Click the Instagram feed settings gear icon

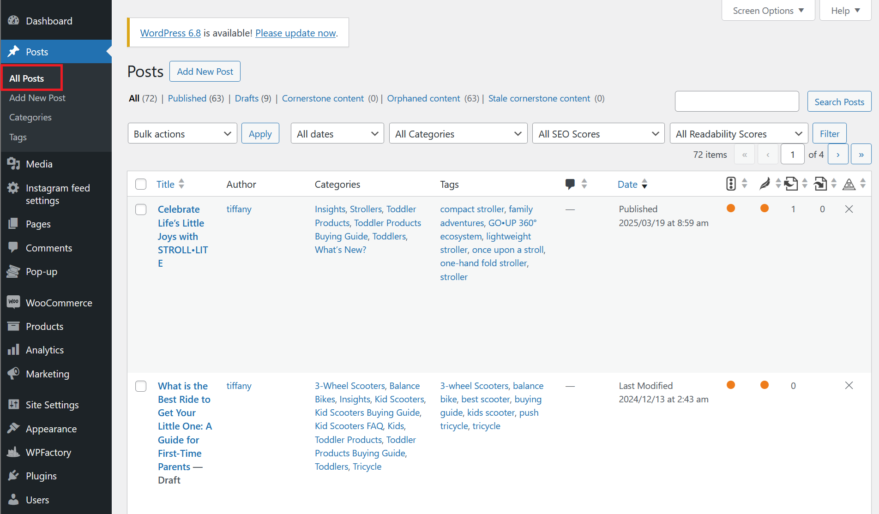click(13, 188)
